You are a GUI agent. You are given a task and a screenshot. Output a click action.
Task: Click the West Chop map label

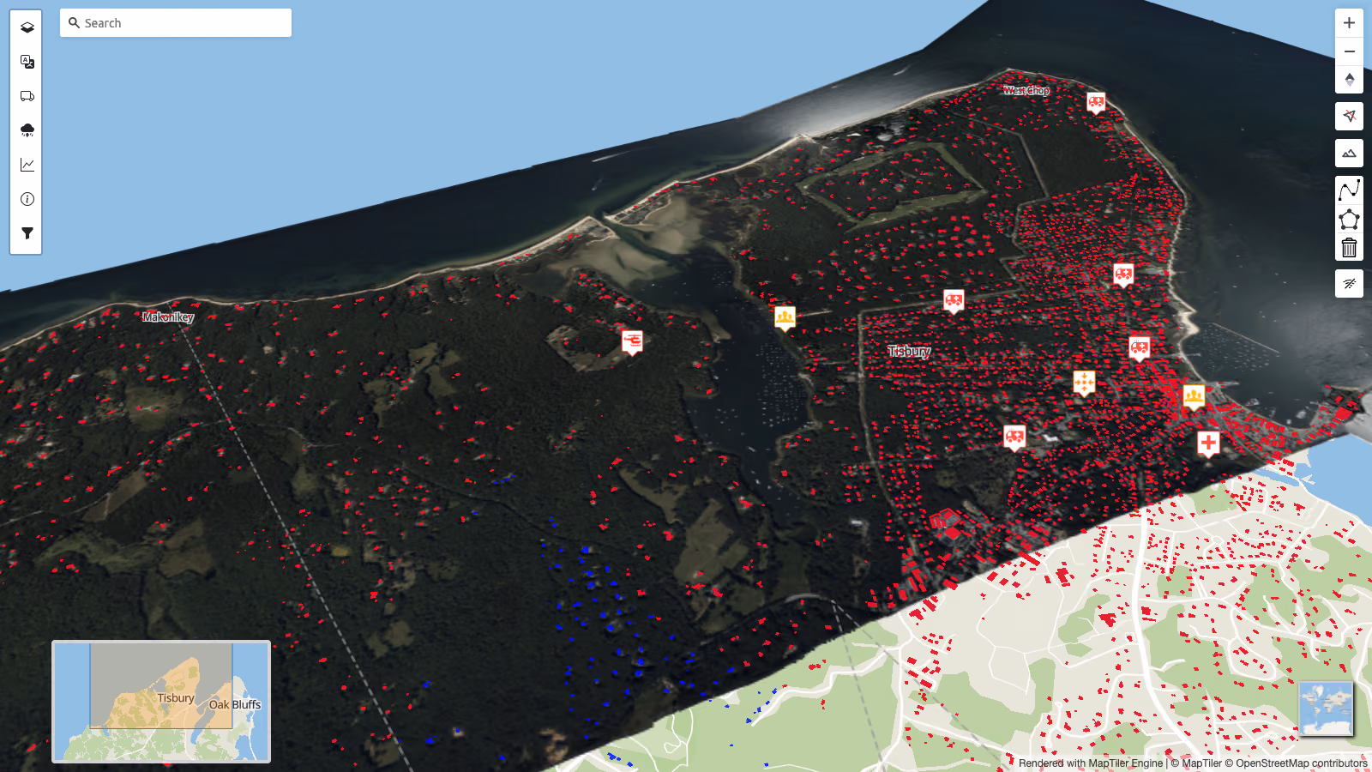pyautogui.click(x=1026, y=90)
